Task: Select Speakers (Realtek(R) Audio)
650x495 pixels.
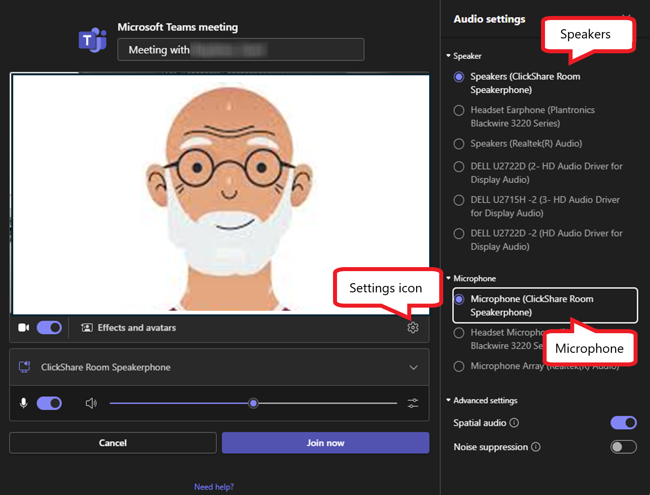Action: pyautogui.click(x=459, y=144)
